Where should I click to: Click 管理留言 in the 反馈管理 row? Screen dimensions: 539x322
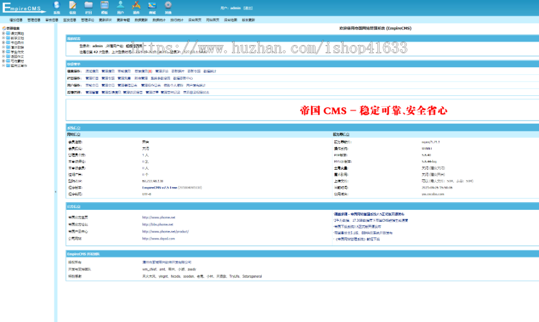92,92
